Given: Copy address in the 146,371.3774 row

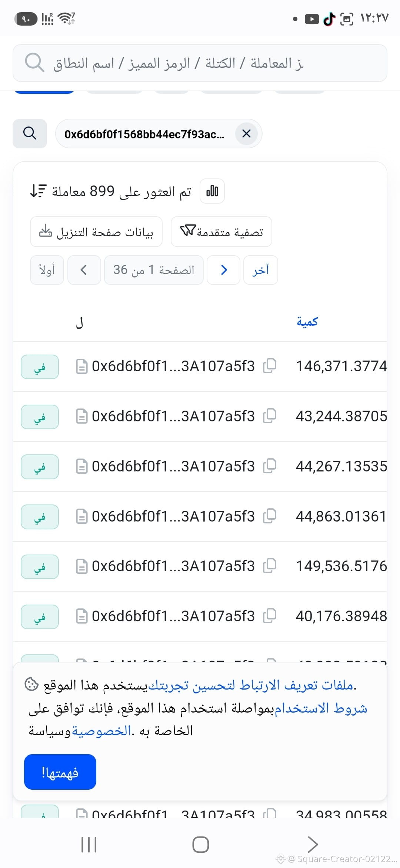Looking at the screenshot, I should point(270,366).
